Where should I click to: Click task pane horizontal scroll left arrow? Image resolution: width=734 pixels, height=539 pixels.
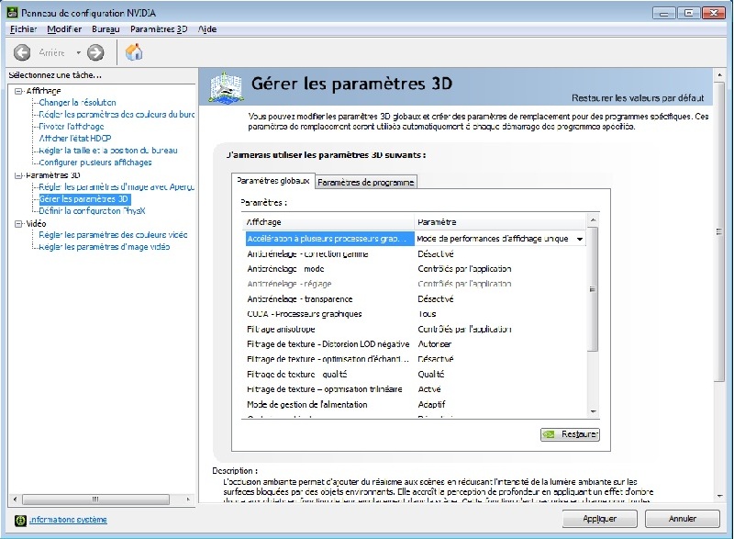click(15, 500)
